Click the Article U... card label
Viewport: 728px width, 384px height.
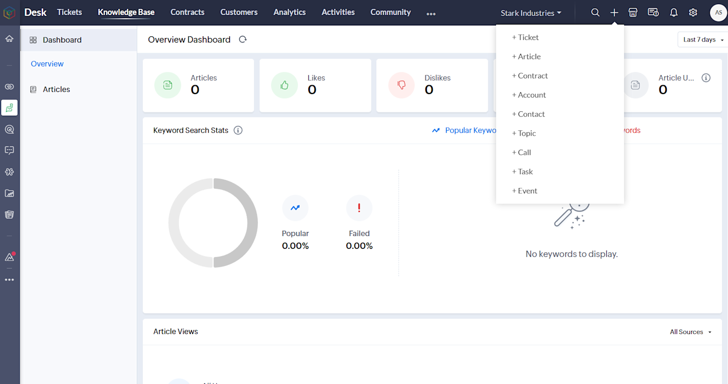(677, 78)
